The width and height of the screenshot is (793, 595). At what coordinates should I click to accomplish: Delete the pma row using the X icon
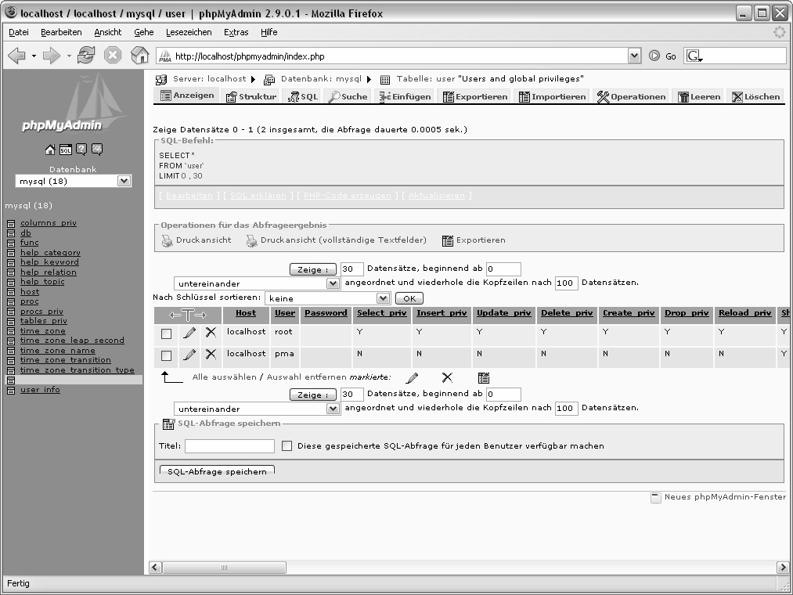[211, 355]
